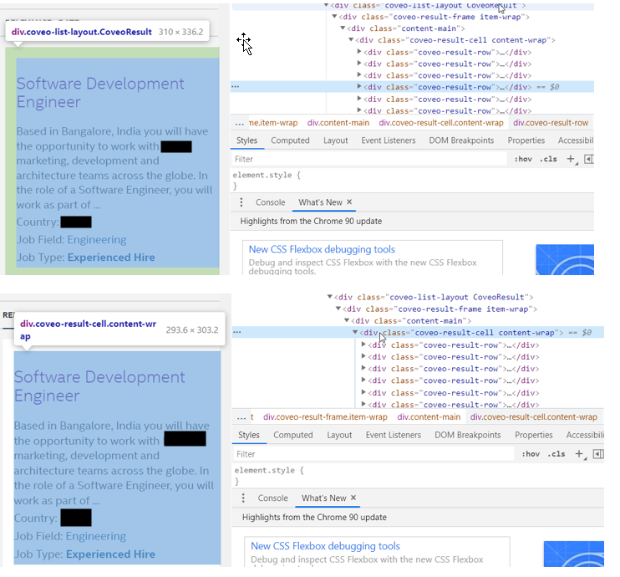Click the Filter input field in the upper Styles pane
This screenshot has width=620, height=577.
(368, 159)
